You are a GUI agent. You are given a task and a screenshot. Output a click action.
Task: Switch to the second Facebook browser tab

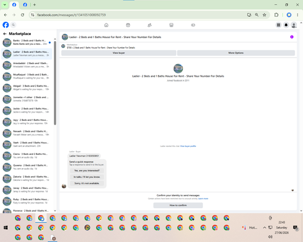coord(25,5)
